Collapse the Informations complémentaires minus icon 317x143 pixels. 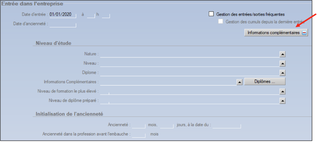(304, 33)
